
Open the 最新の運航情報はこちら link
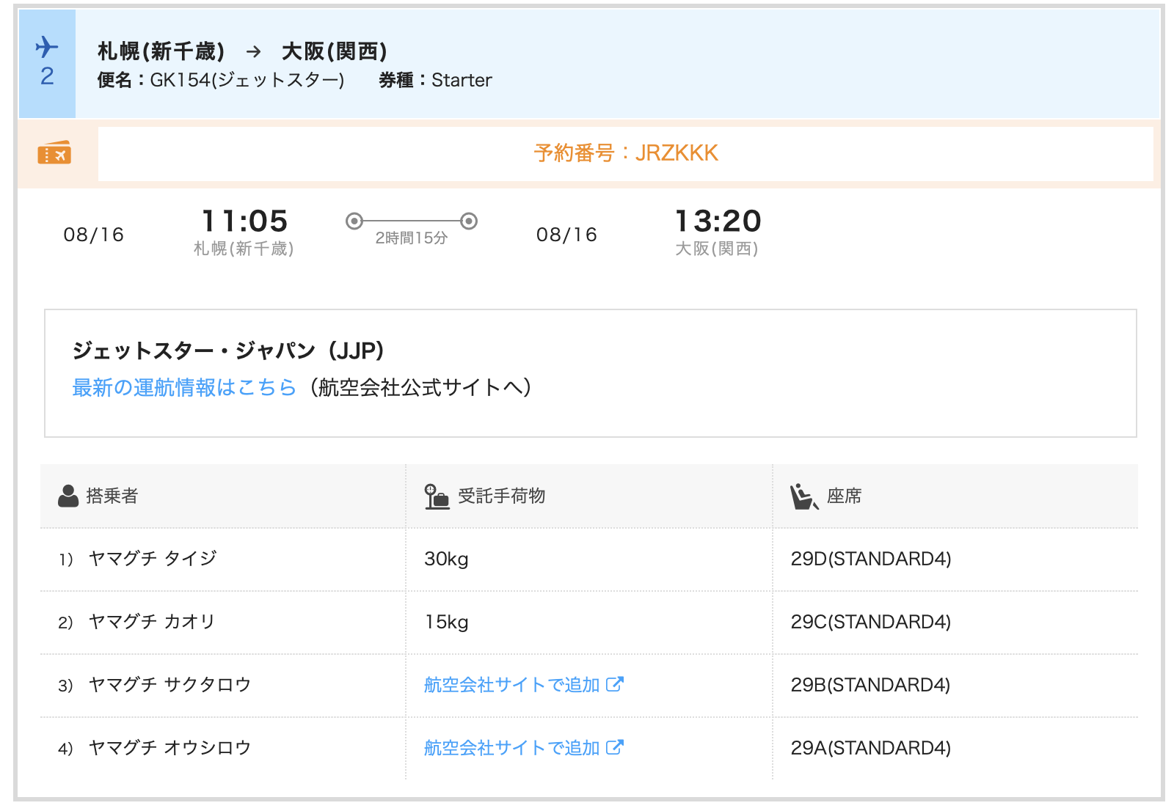click(184, 387)
